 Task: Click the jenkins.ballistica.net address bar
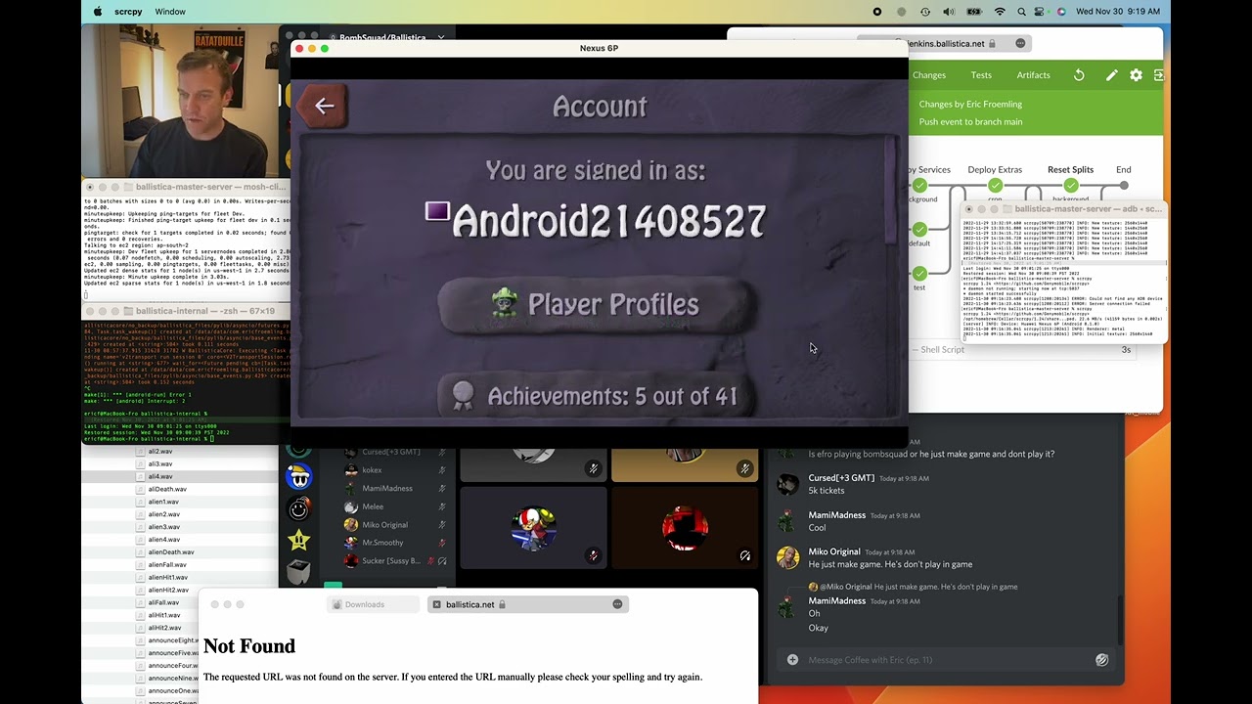point(943,43)
